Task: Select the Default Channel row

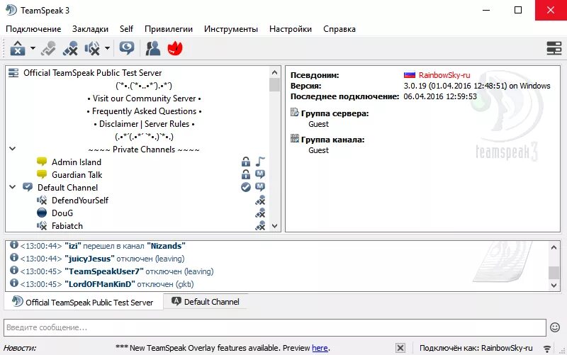Action: pos(67,188)
